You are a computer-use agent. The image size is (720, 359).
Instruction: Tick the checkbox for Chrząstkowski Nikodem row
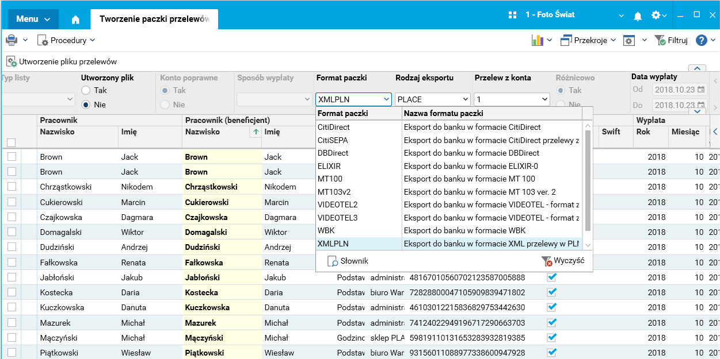pos(12,187)
